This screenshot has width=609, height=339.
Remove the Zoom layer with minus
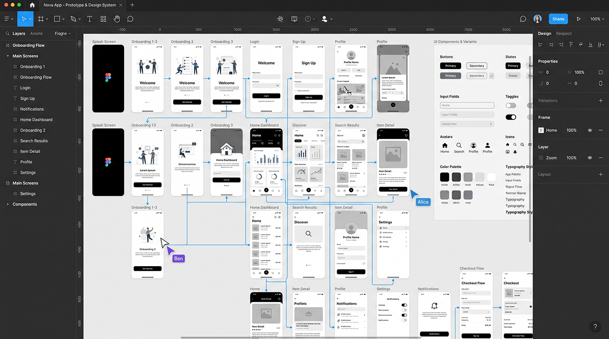601,158
